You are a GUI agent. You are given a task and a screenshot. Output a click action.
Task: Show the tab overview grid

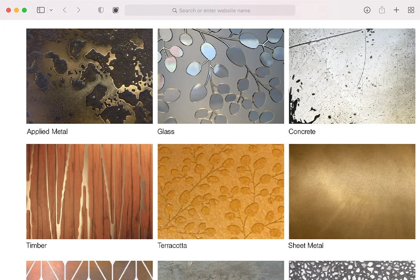(x=411, y=10)
